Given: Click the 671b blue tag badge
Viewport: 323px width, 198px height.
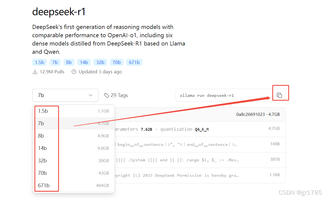Looking at the screenshot, I should click(x=134, y=62).
